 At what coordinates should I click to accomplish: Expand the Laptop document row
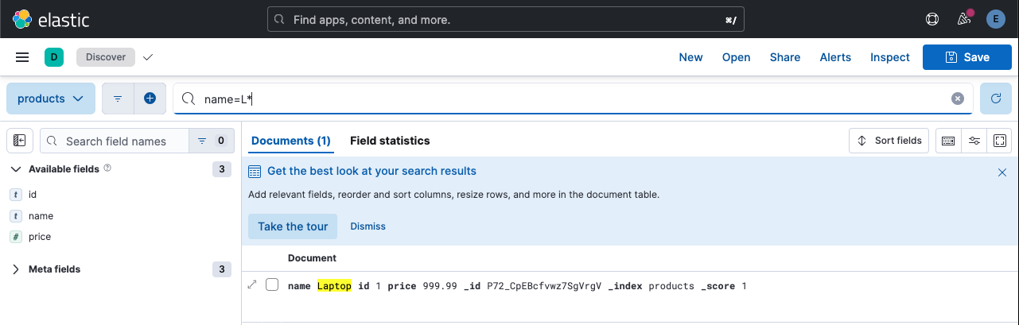[x=252, y=285]
